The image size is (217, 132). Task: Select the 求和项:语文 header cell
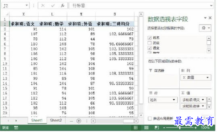pyautogui.click(x=24, y=24)
